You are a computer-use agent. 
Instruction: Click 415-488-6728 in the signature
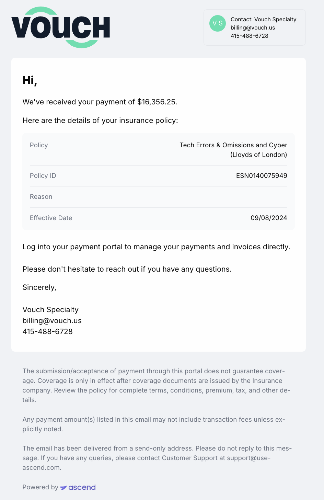(48, 332)
